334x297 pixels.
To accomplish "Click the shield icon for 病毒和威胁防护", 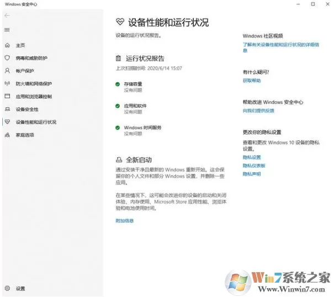I will 7,58.
